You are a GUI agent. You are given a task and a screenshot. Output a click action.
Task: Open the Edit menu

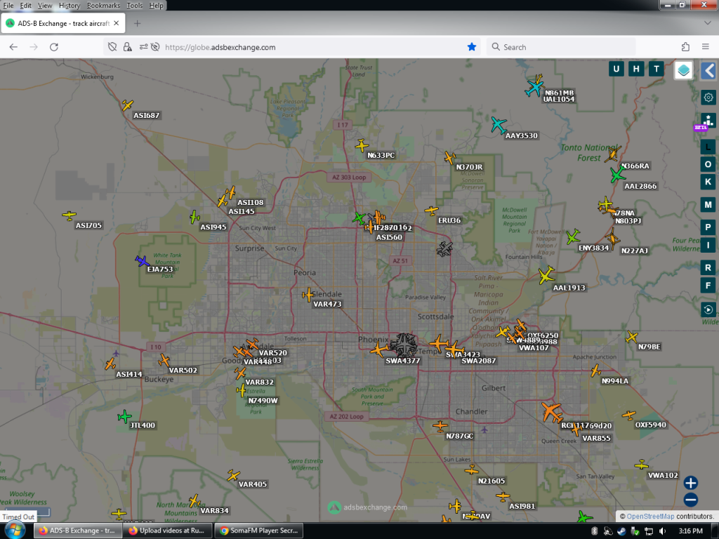[26, 6]
